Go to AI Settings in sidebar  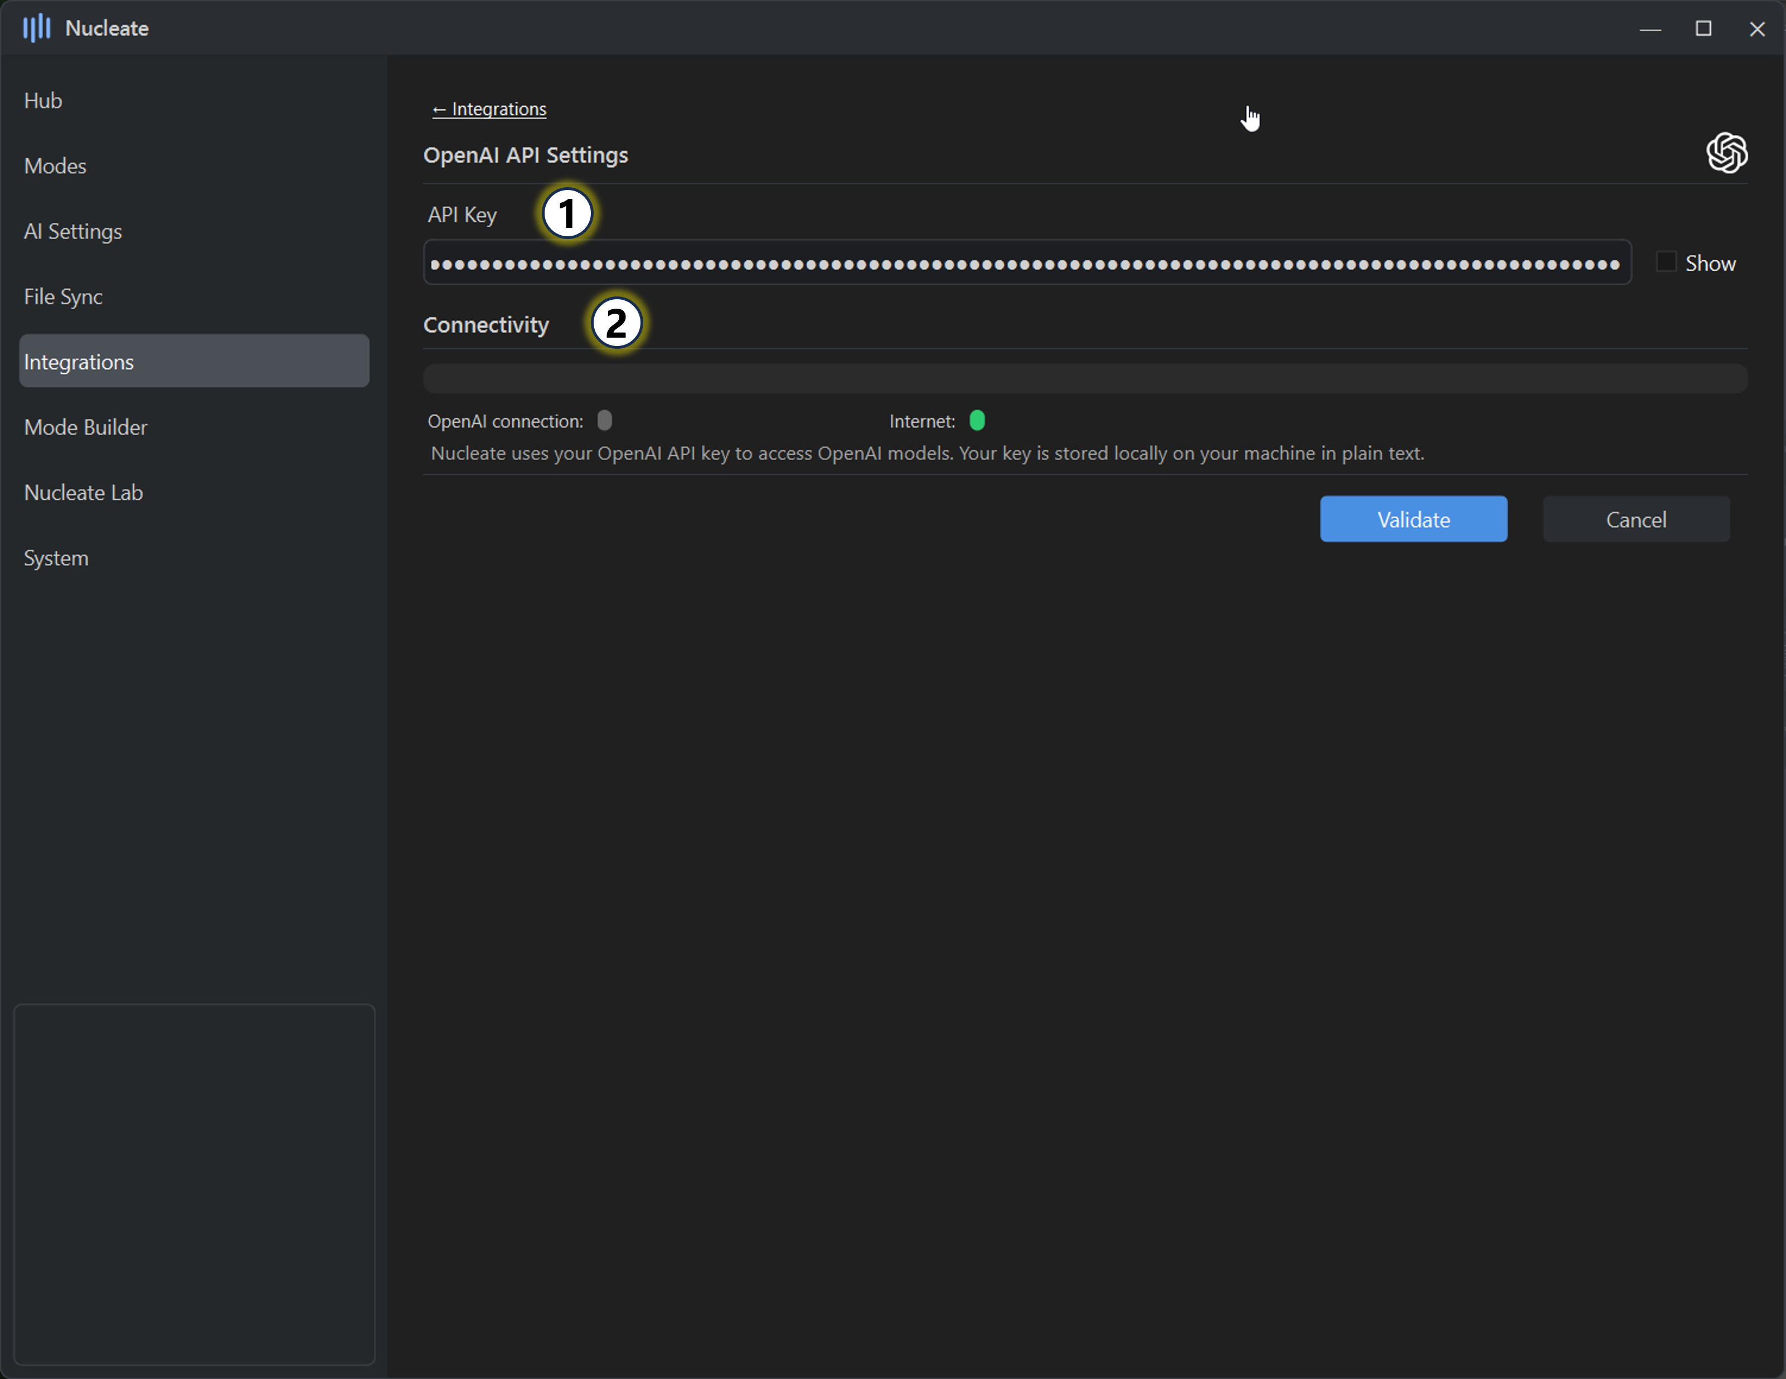(73, 231)
